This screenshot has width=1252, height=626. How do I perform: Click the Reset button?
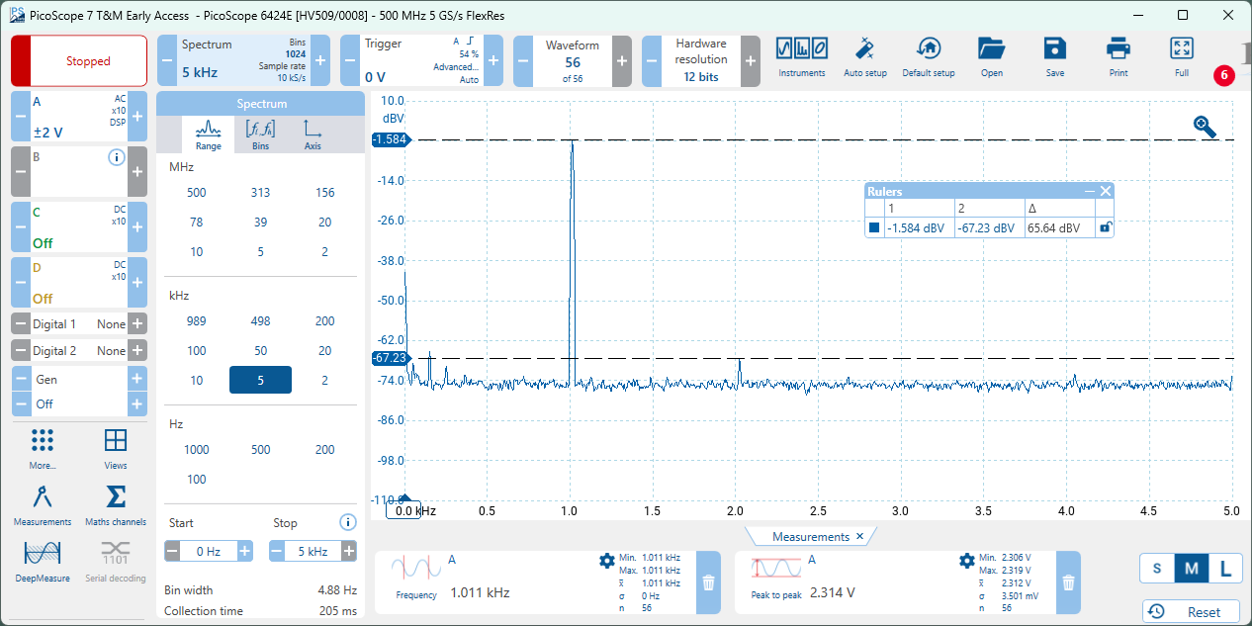tap(1192, 612)
